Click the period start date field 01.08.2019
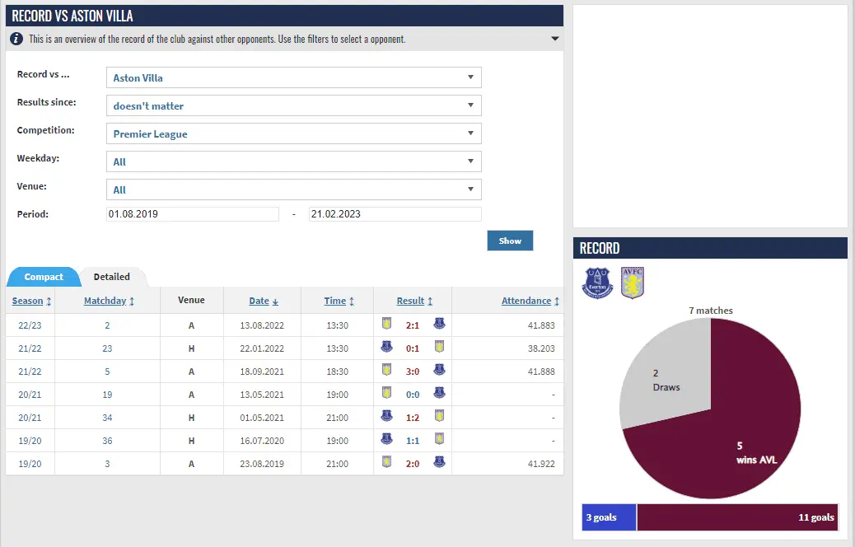The height and width of the screenshot is (547, 855). click(193, 214)
